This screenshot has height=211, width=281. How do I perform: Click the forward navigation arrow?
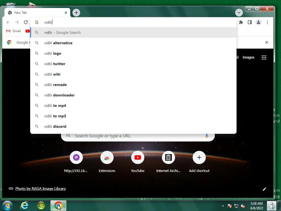17,22
